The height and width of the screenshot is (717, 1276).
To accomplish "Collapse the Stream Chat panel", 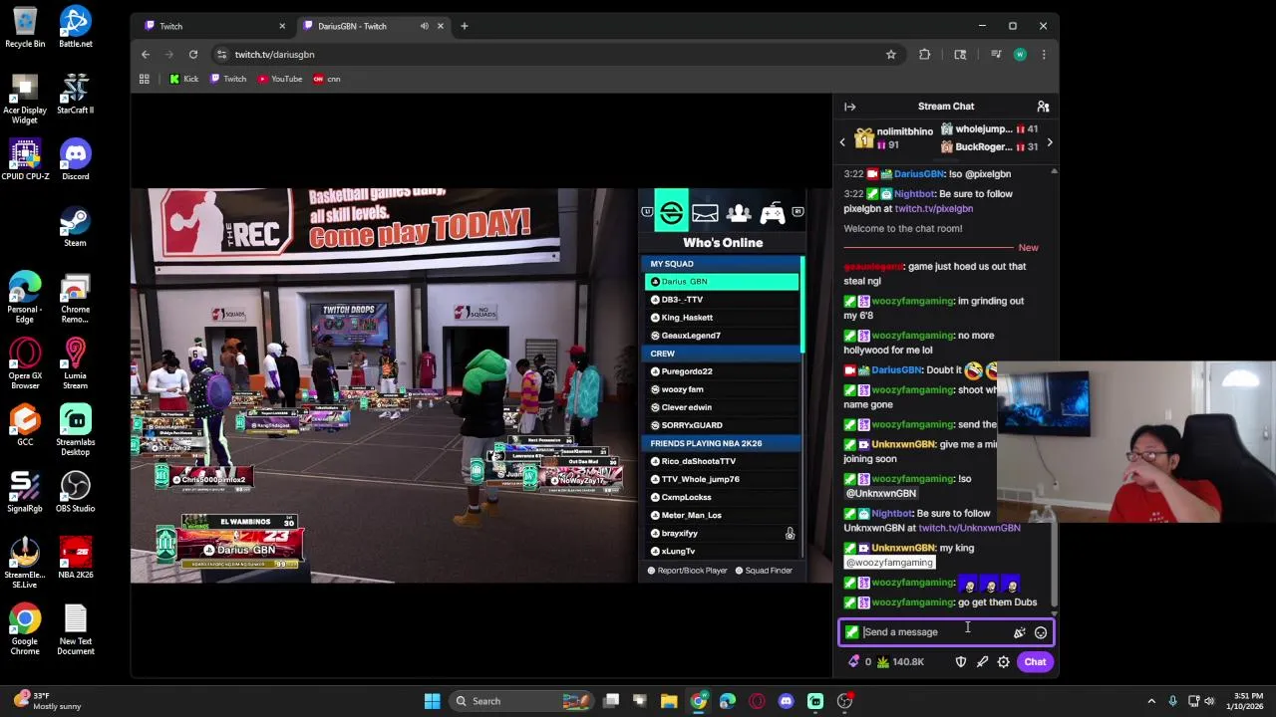I will click(849, 107).
